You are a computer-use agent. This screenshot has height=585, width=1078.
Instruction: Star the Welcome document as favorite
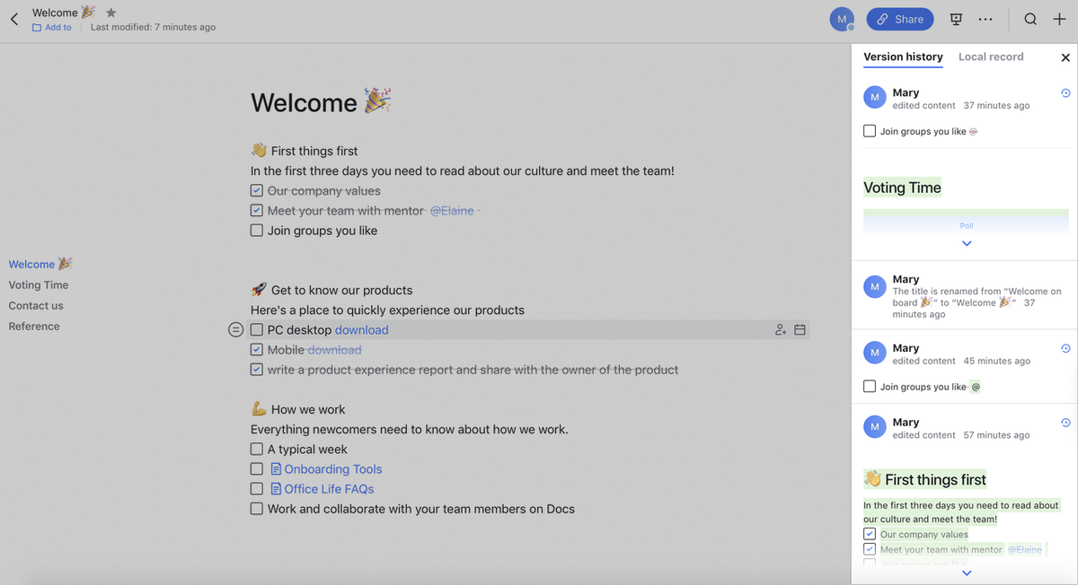(110, 13)
